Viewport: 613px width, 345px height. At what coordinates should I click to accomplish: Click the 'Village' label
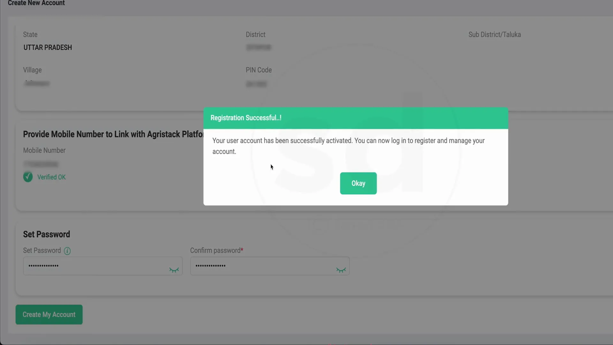32,70
